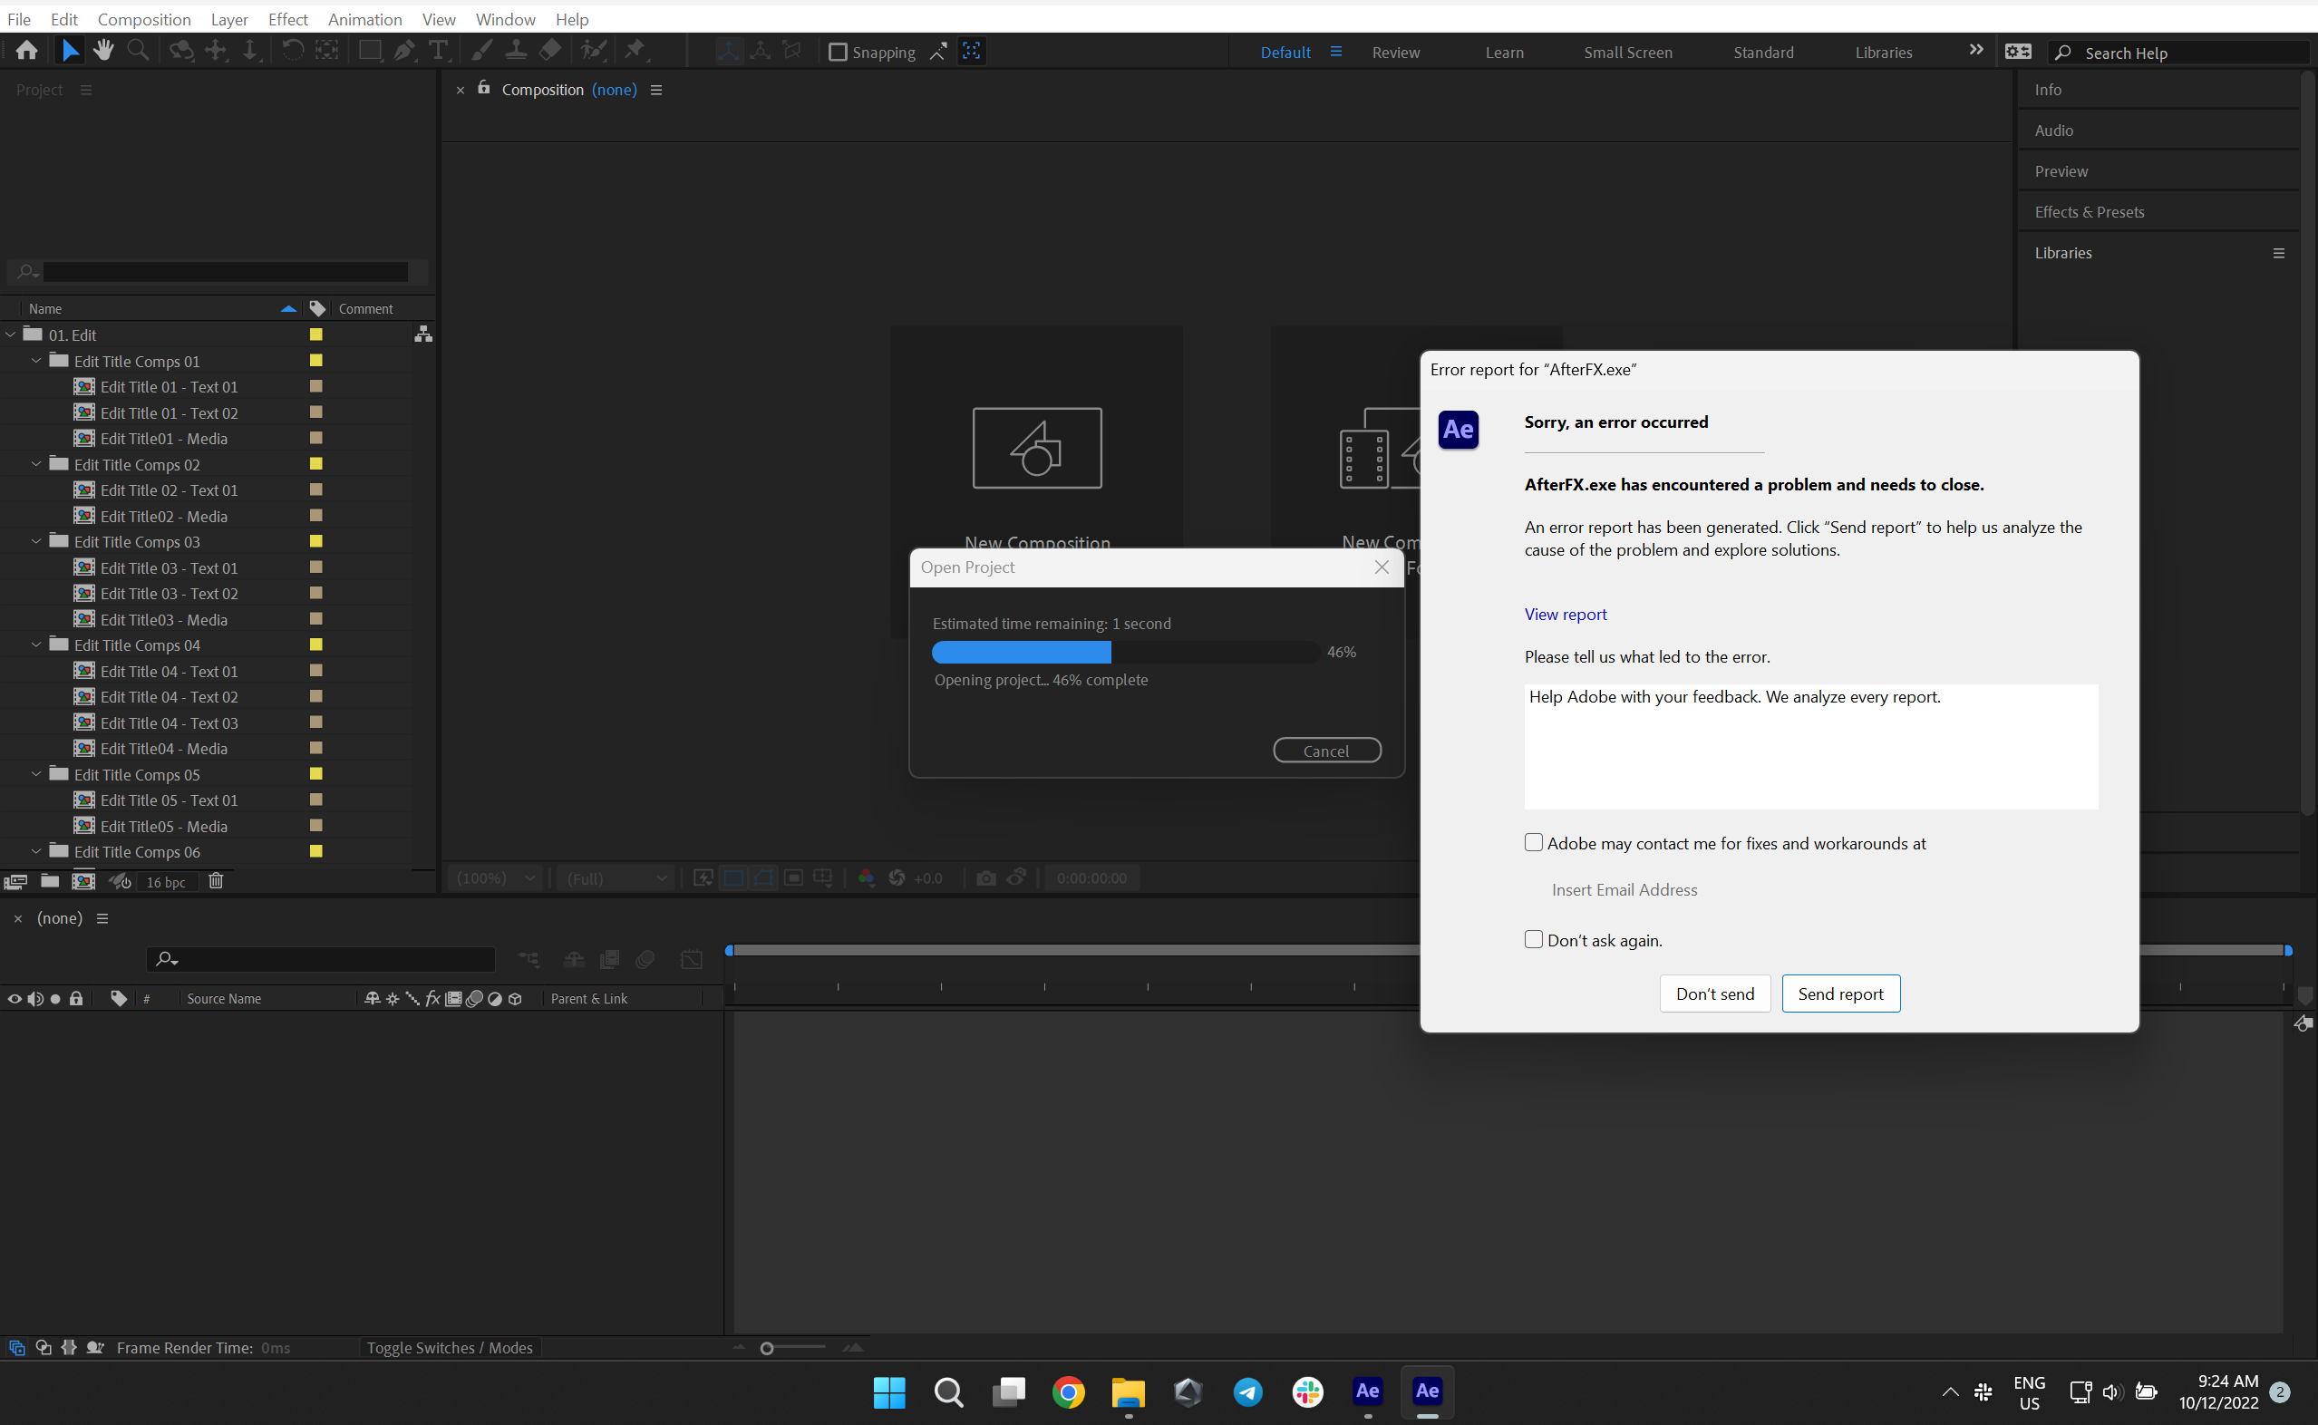The width and height of the screenshot is (2318, 1425).
Task: Select the Brush tool
Action: pyautogui.click(x=481, y=51)
